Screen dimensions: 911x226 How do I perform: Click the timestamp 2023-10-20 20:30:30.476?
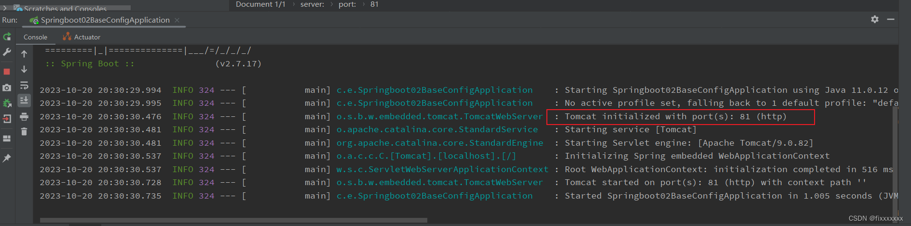pos(100,117)
